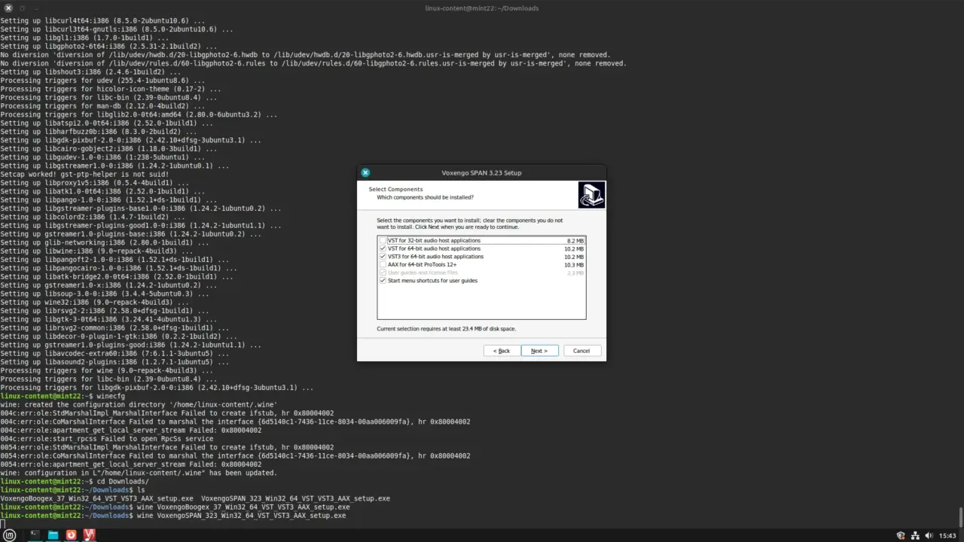Click the clock showing 15:43
The height and width of the screenshot is (542, 964).
point(947,536)
